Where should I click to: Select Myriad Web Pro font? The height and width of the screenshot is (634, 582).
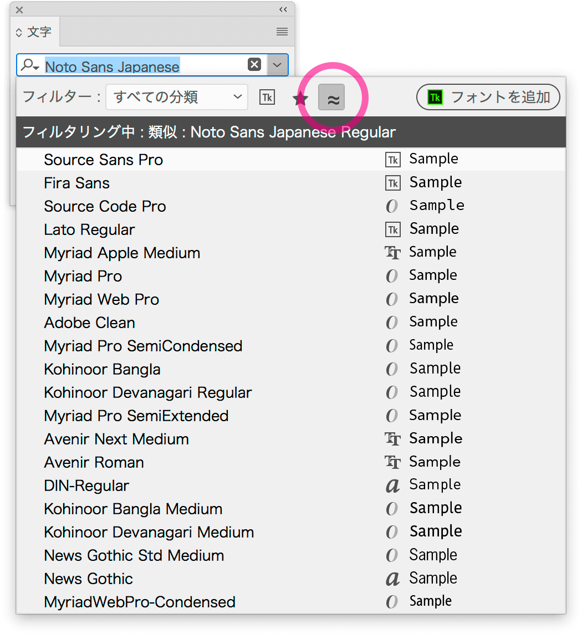pos(291,299)
